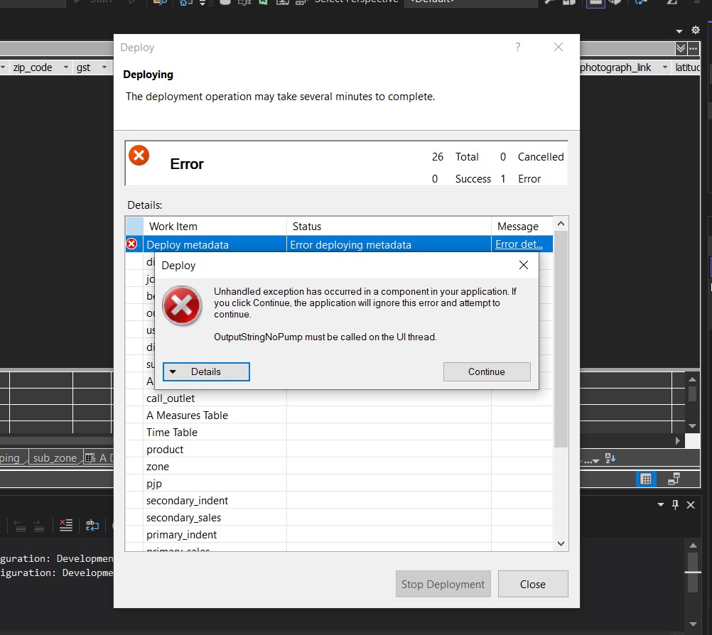The width and height of the screenshot is (712, 635).
Task: Click the double-chevron expand icon above the grid
Action: click(680, 48)
